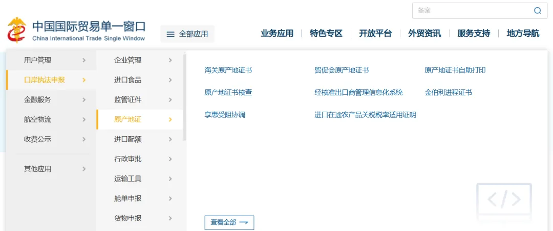Open the 全部应用 hamburger menu icon

[171, 34]
